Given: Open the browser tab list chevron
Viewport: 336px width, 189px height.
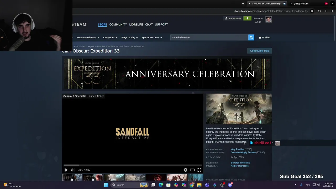Looking at the screenshot, I should tap(332, 4).
